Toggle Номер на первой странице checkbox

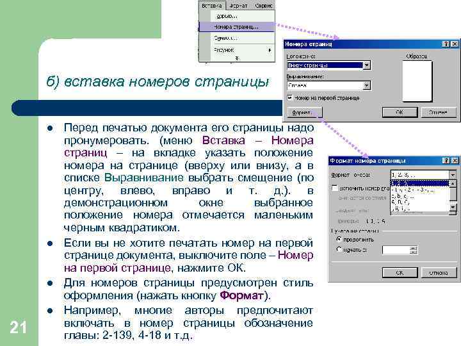coord(289,97)
